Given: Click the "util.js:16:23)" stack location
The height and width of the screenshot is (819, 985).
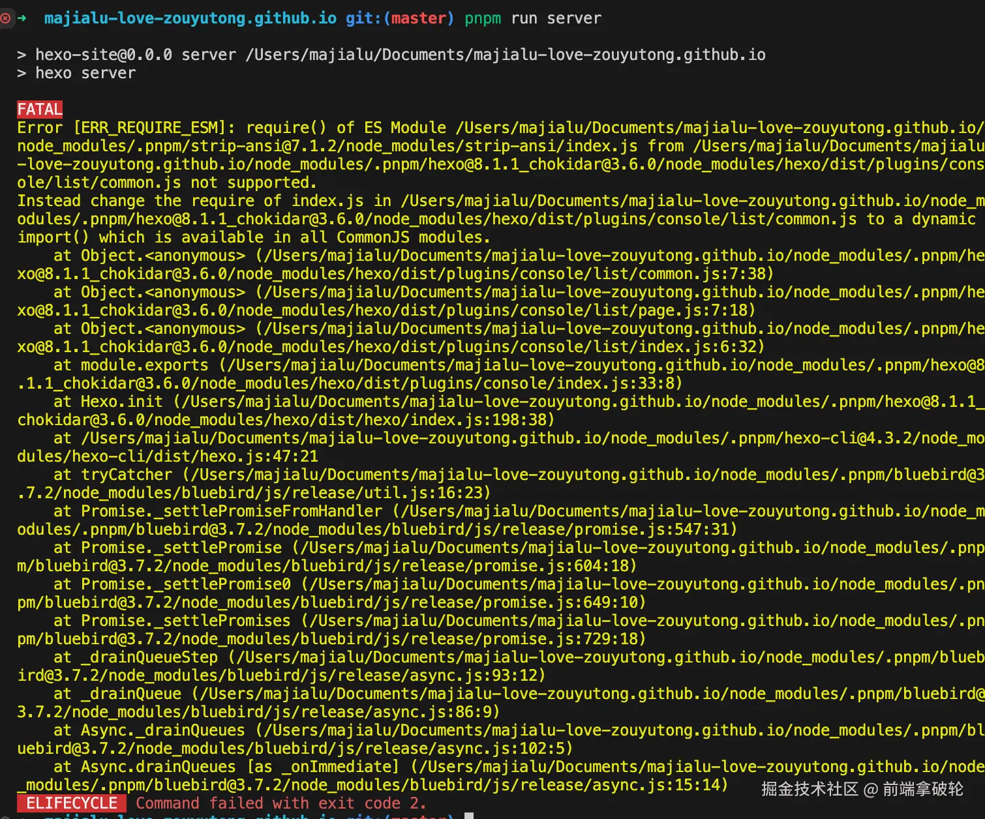Looking at the screenshot, I should point(427,493).
